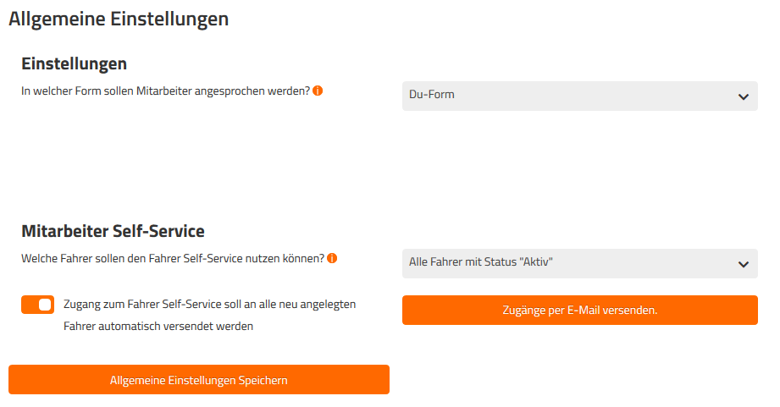Open info icon next to Fahrer Self-Service question

point(332,258)
